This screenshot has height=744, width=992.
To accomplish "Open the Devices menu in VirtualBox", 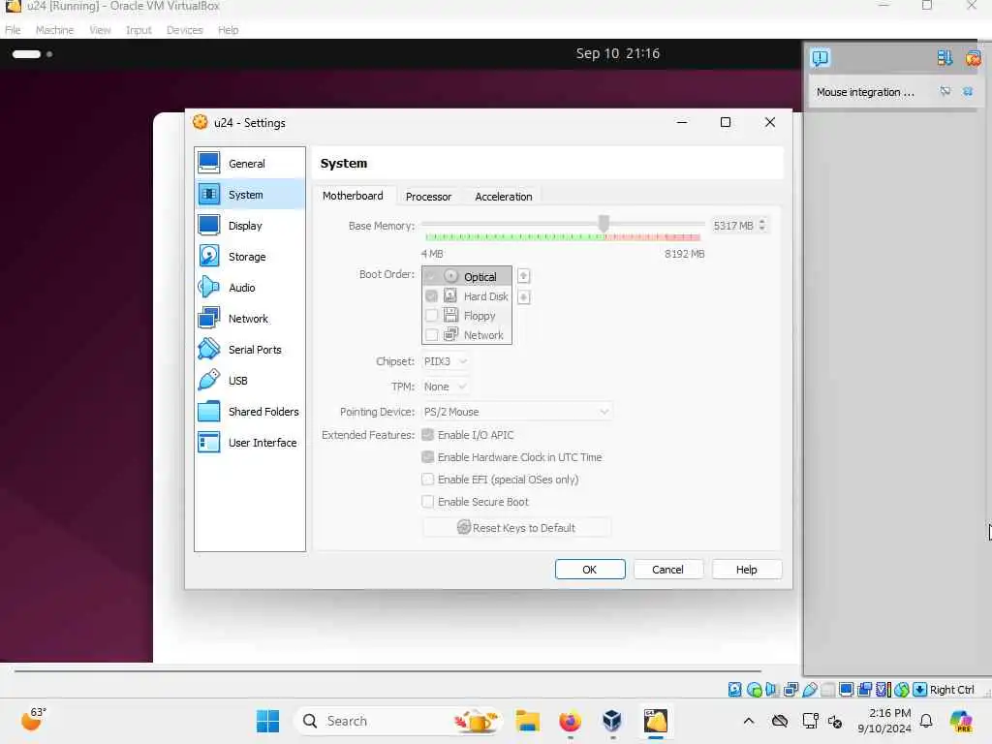I will [184, 30].
